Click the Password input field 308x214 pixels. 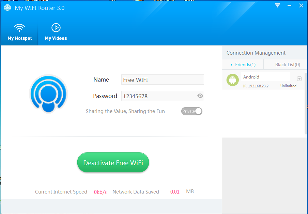pyautogui.click(x=163, y=96)
